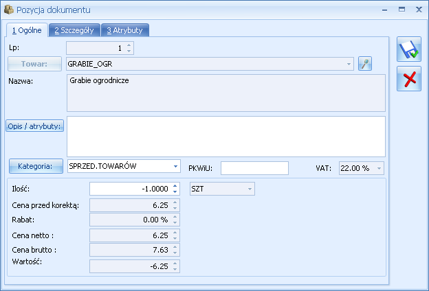This screenshot has width=429, height=291.
Task: Click the empty Opis / atrybuty text area
Action: pyautogui.click(x=226, y=137)
